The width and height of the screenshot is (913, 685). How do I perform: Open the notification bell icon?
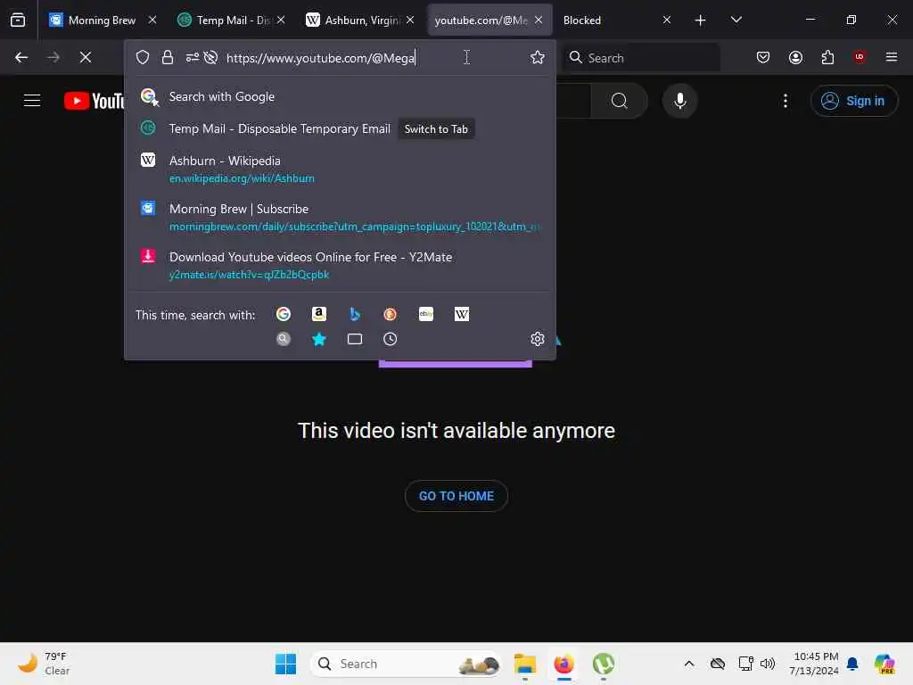[x=852, y=664]
